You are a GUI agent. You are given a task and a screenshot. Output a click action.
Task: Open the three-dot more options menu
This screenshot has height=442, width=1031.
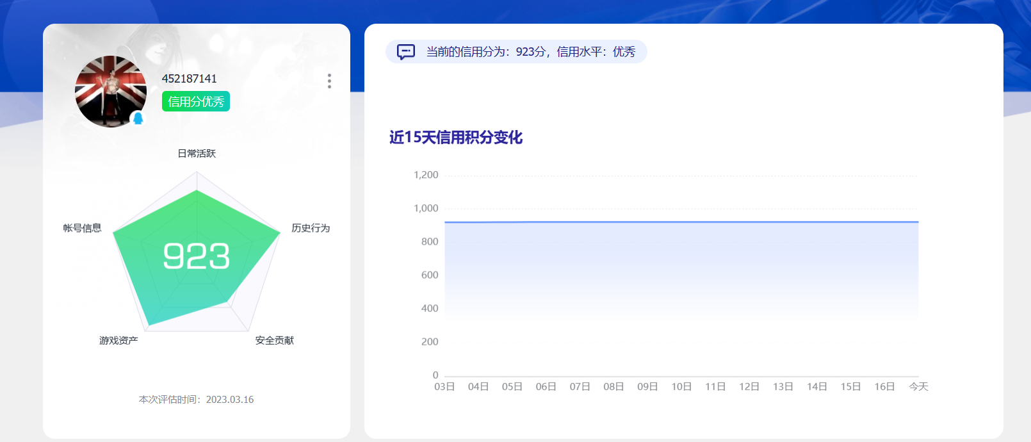[x=329, y=81]
